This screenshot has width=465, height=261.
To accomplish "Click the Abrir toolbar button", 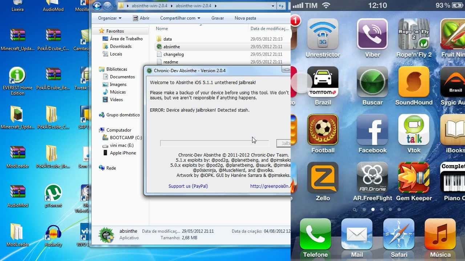I will click(141, 18).
